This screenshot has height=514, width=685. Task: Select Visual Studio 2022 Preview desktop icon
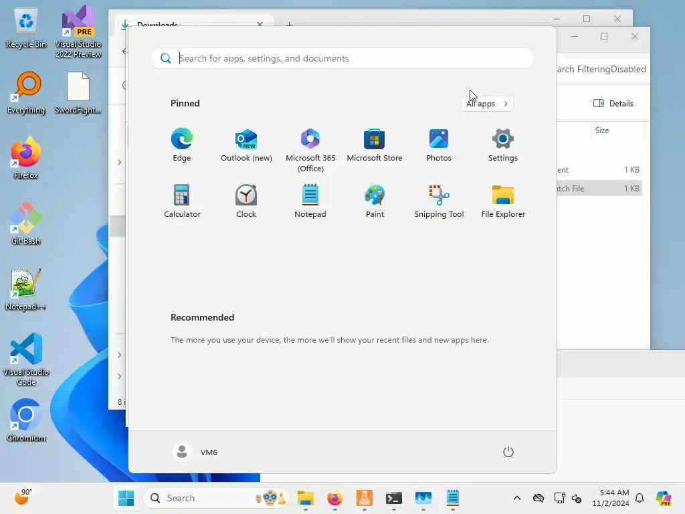[78, 31]
